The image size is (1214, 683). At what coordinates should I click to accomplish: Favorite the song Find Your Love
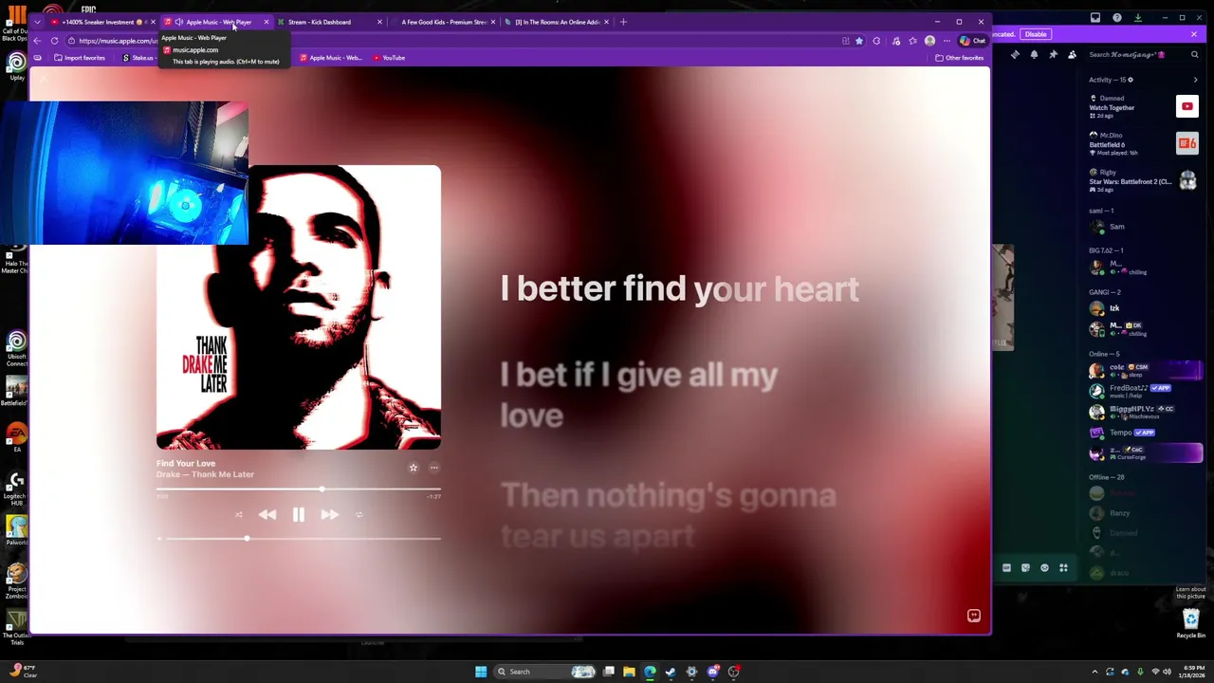coord(414,468)
